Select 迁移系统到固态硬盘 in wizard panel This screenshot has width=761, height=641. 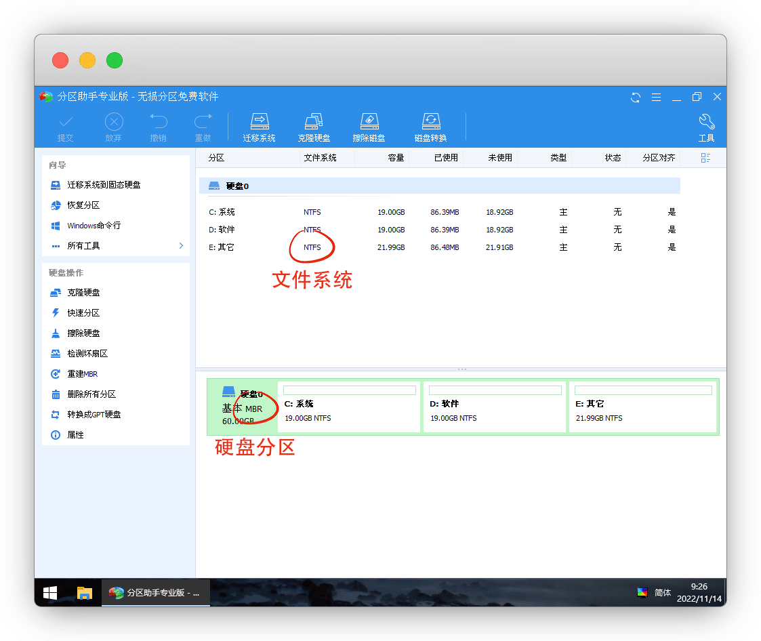pyautogui.click(x=104, y=185)
